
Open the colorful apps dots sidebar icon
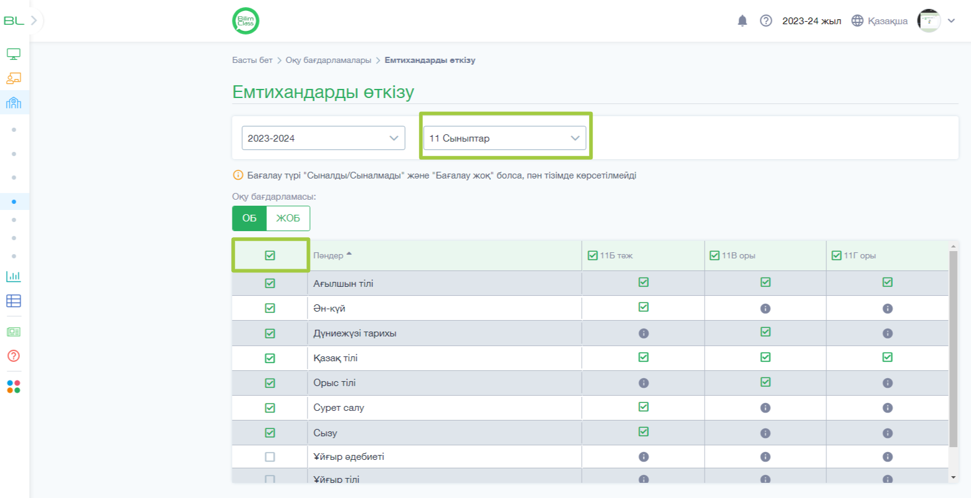coord(13,387)
